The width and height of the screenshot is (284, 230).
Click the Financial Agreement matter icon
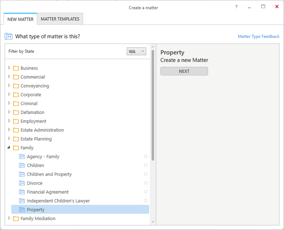click(22, 192)
